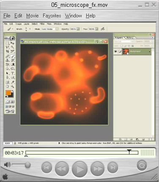
Task: Enable Lock position checkbox
Action: tap(129, 46)
